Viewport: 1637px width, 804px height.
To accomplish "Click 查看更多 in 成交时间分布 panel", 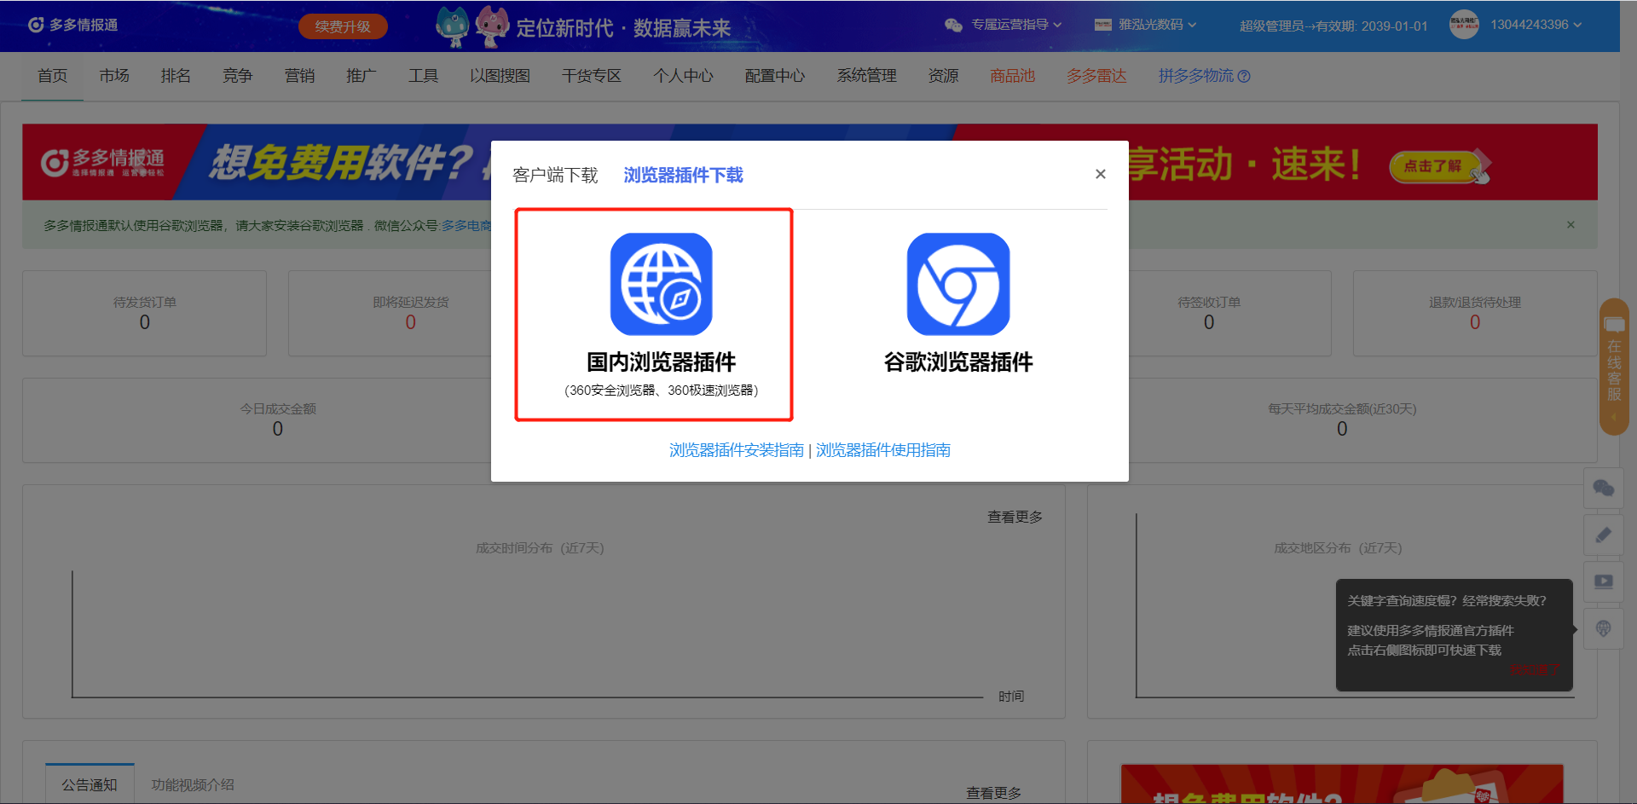I will 1015,518.
